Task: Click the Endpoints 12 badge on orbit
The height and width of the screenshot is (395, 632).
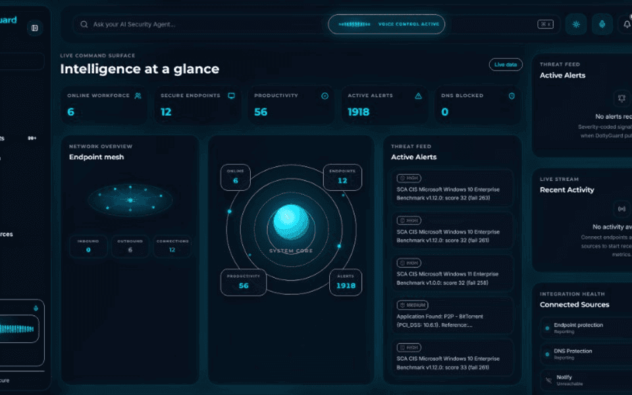Action: click(342, 177)
